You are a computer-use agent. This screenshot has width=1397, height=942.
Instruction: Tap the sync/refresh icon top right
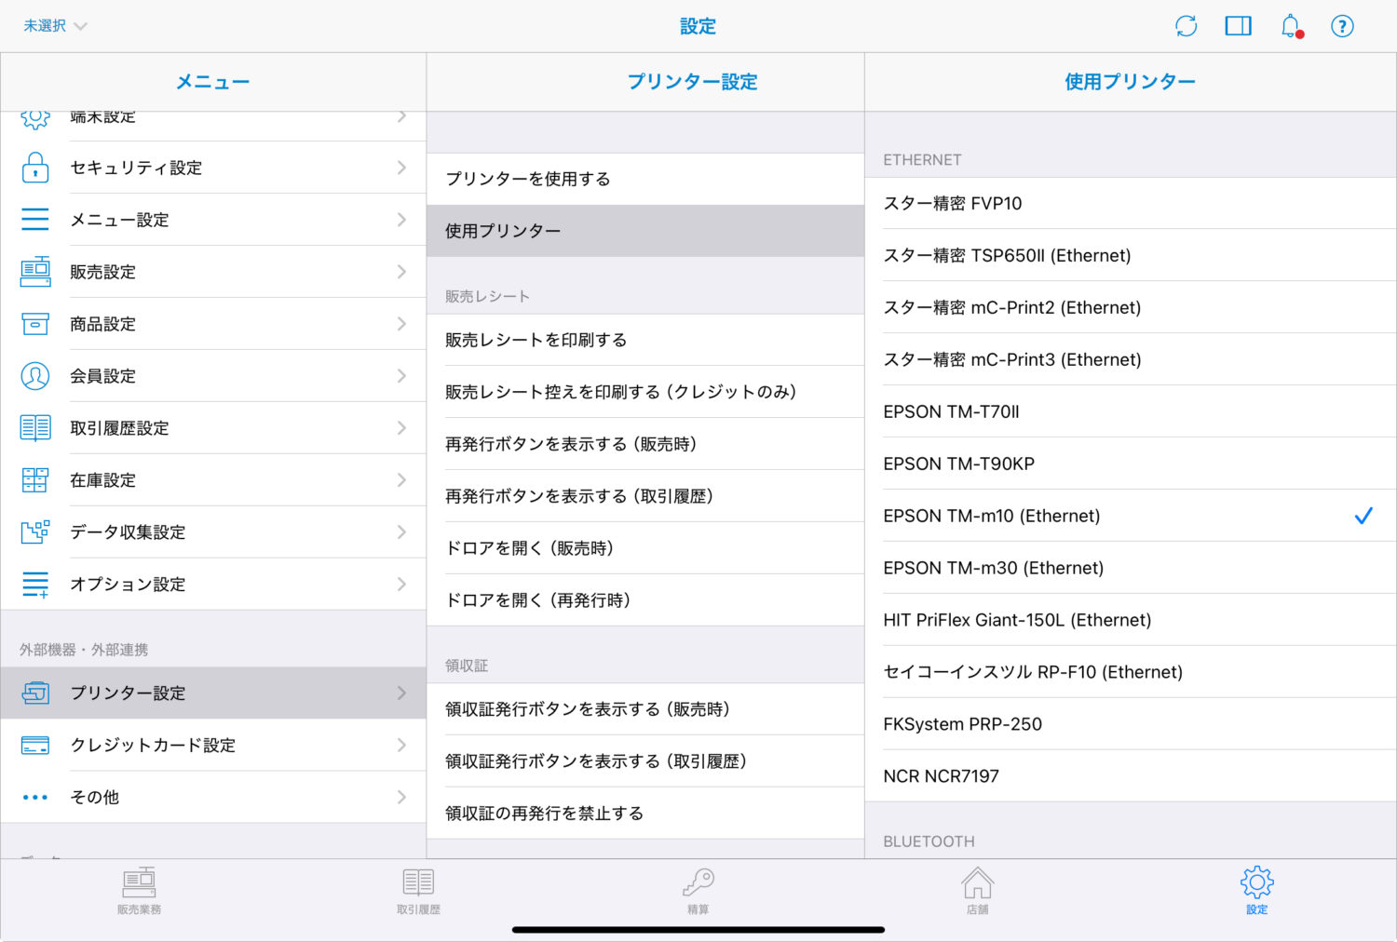point(1187,26)
